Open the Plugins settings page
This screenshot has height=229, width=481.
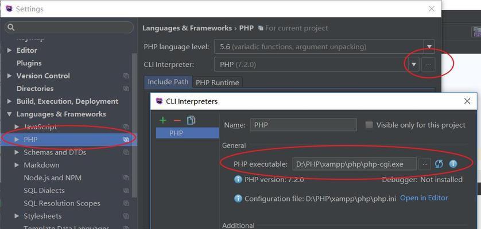(x=29, y=63)
